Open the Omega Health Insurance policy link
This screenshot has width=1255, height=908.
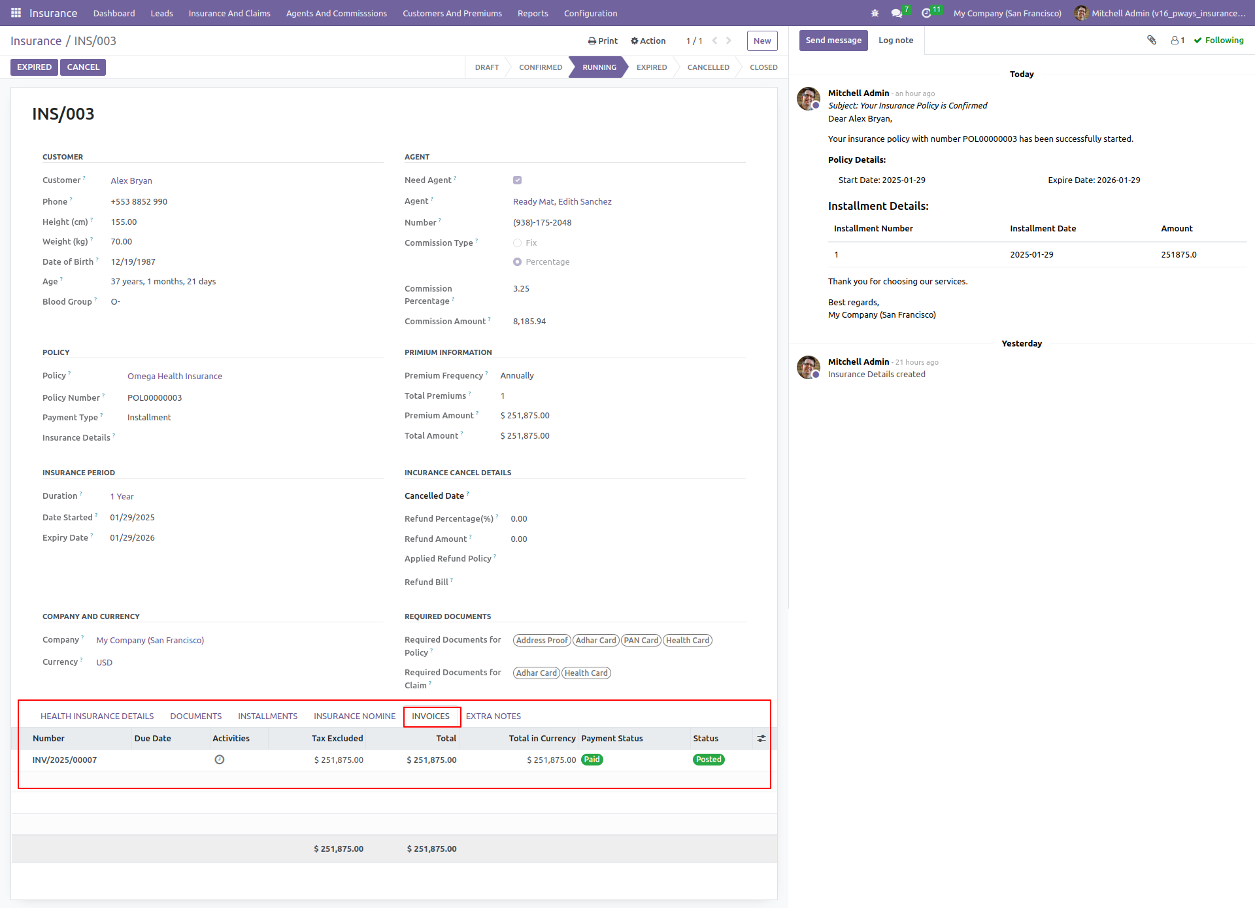pyautogui.click(x=175, y=377)
